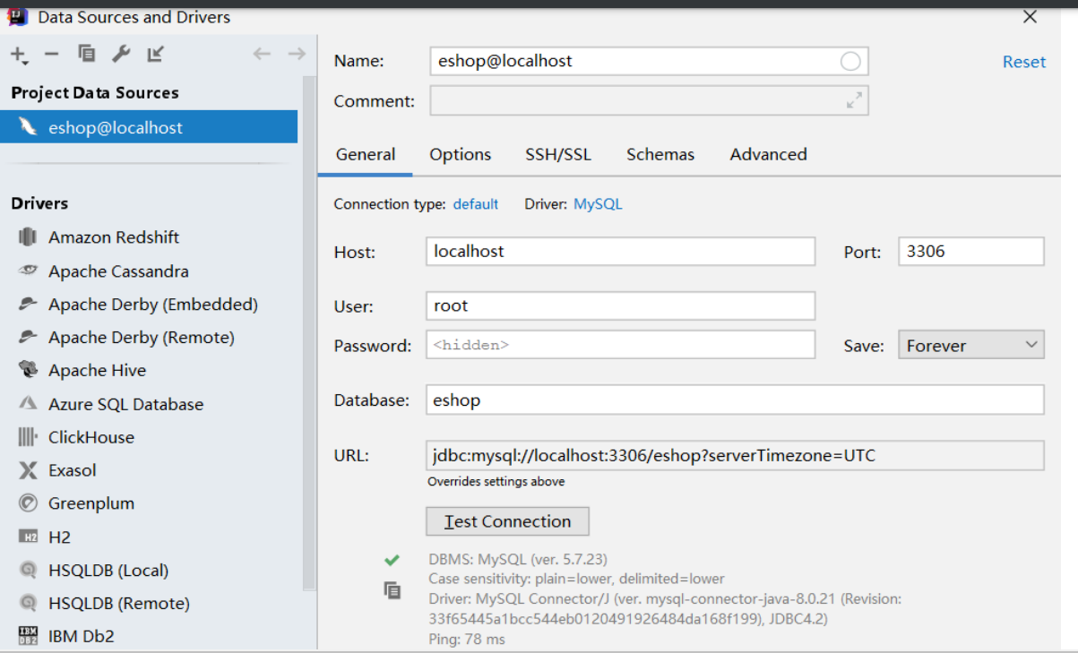
Task: Select the IBM Db2 driver label
Action: [x=81, y=636]
